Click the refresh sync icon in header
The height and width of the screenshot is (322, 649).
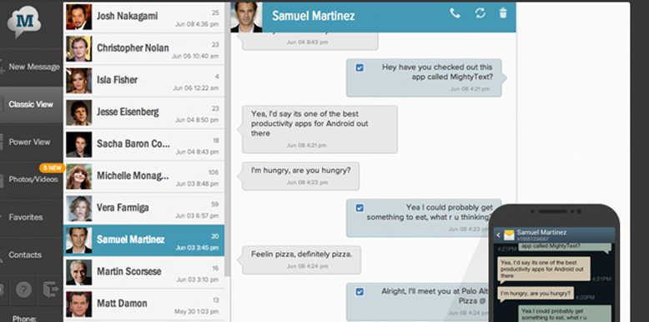[x=480, y=13]
